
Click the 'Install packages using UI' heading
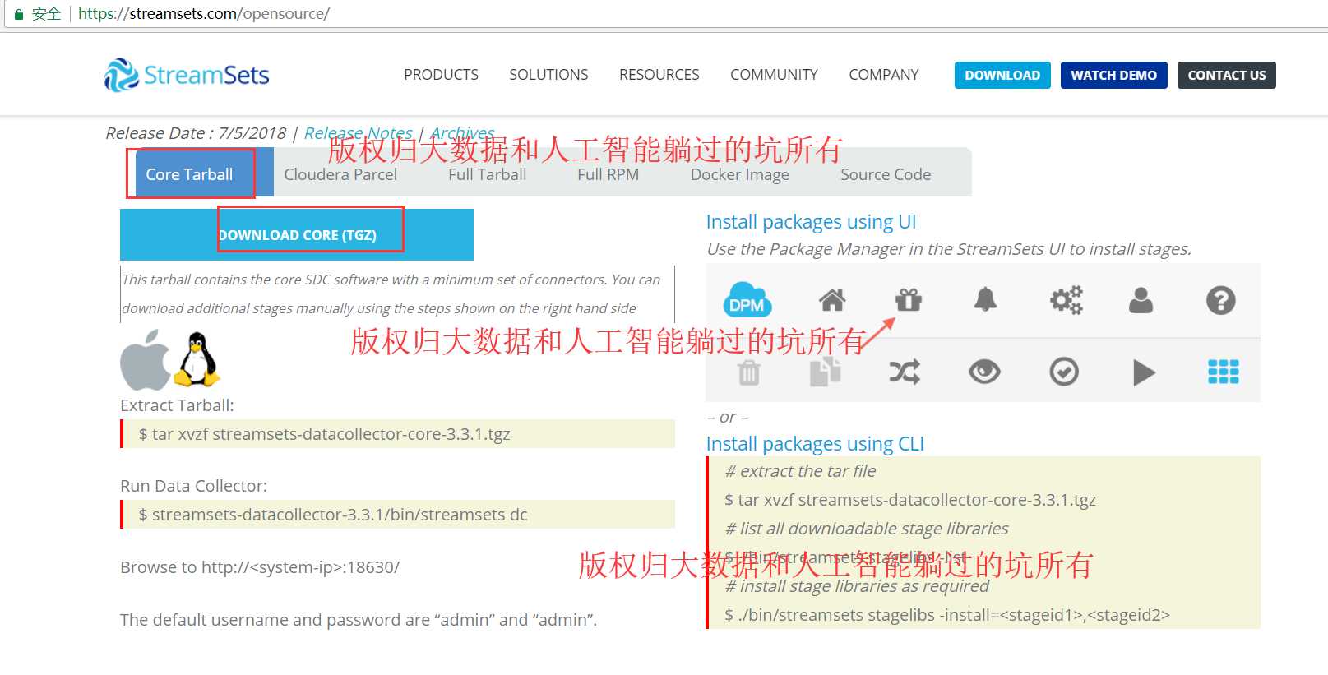tap(811, 222)
